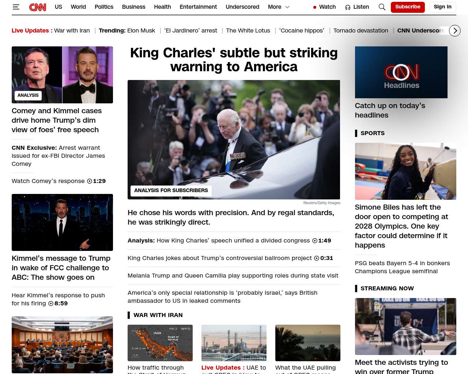Image resolution: width=468 pixels, height=374 pixels.
Task: Click the red live dot beside Watch
Action: pyautogui.click(x=315, y=7)
